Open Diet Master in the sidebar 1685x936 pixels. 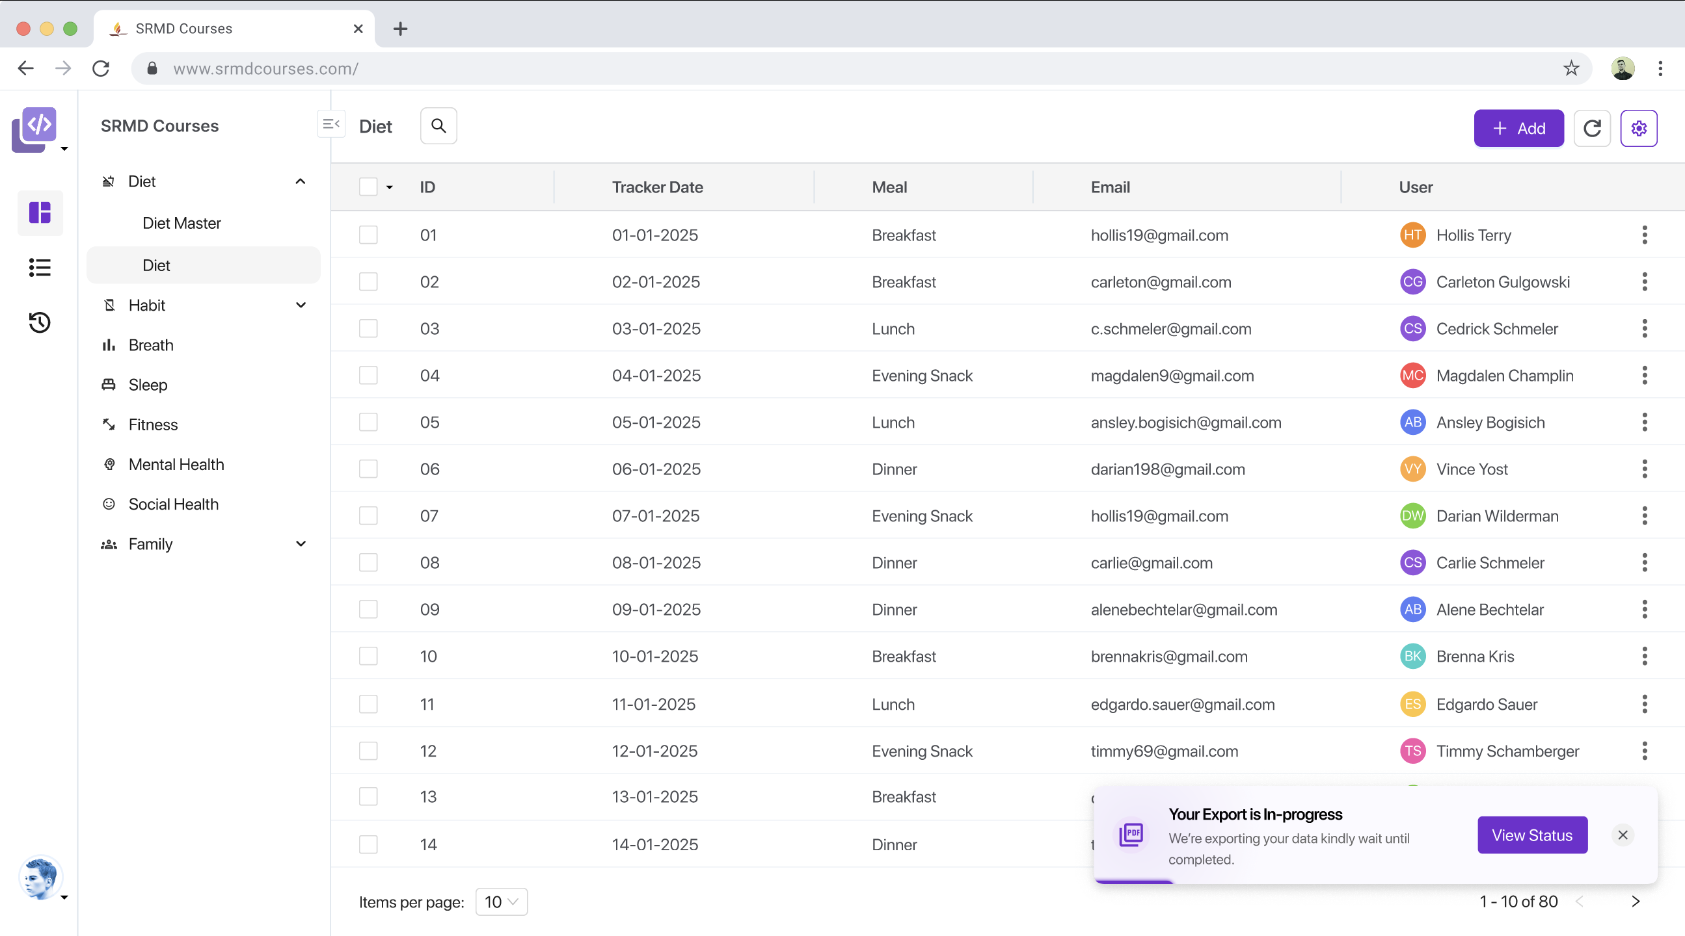(x=182, y=224)
